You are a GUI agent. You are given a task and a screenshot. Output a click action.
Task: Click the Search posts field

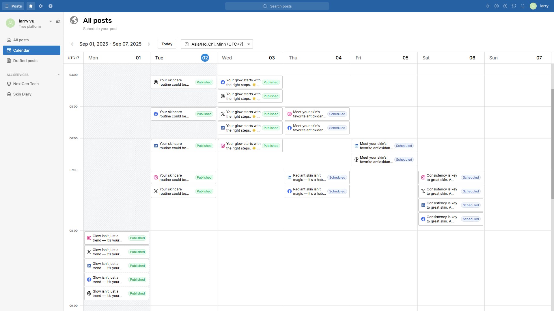point(277,6)
